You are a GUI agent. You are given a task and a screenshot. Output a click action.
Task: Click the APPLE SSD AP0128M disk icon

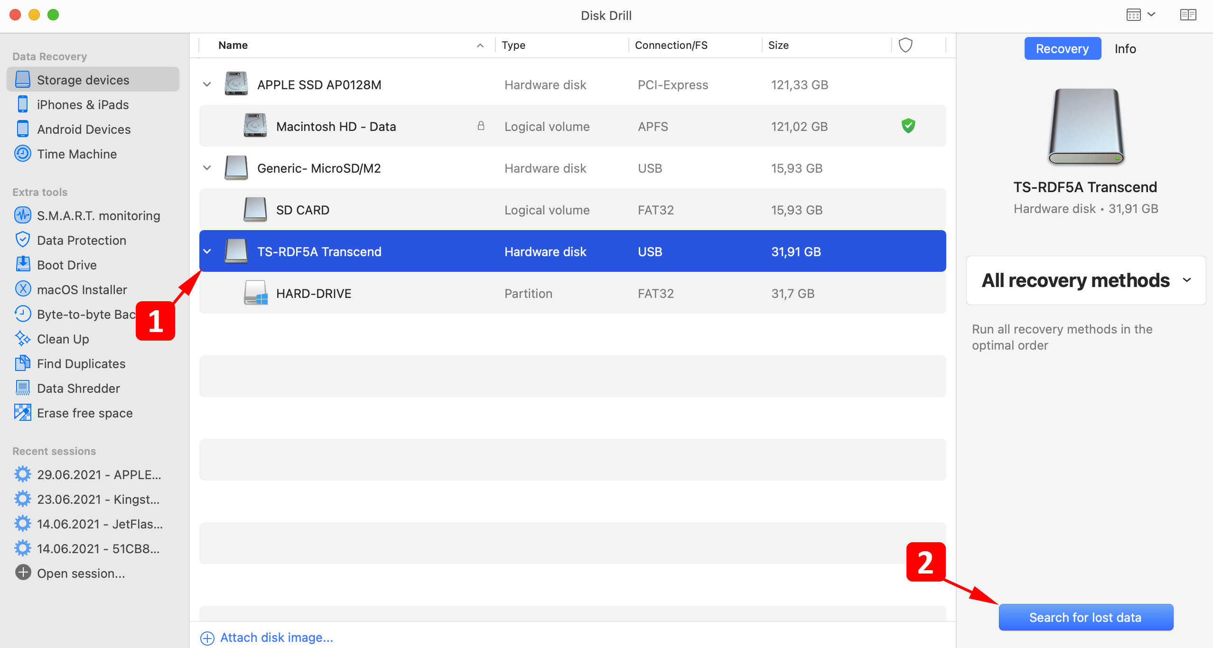pyautogui.click(x=236, y=84)
